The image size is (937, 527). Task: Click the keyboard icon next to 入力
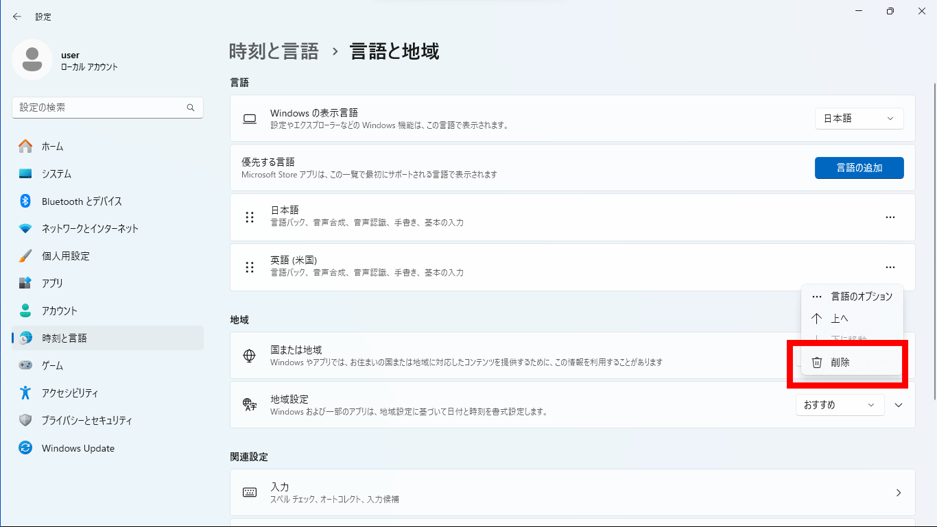click(x=248, y=492)
